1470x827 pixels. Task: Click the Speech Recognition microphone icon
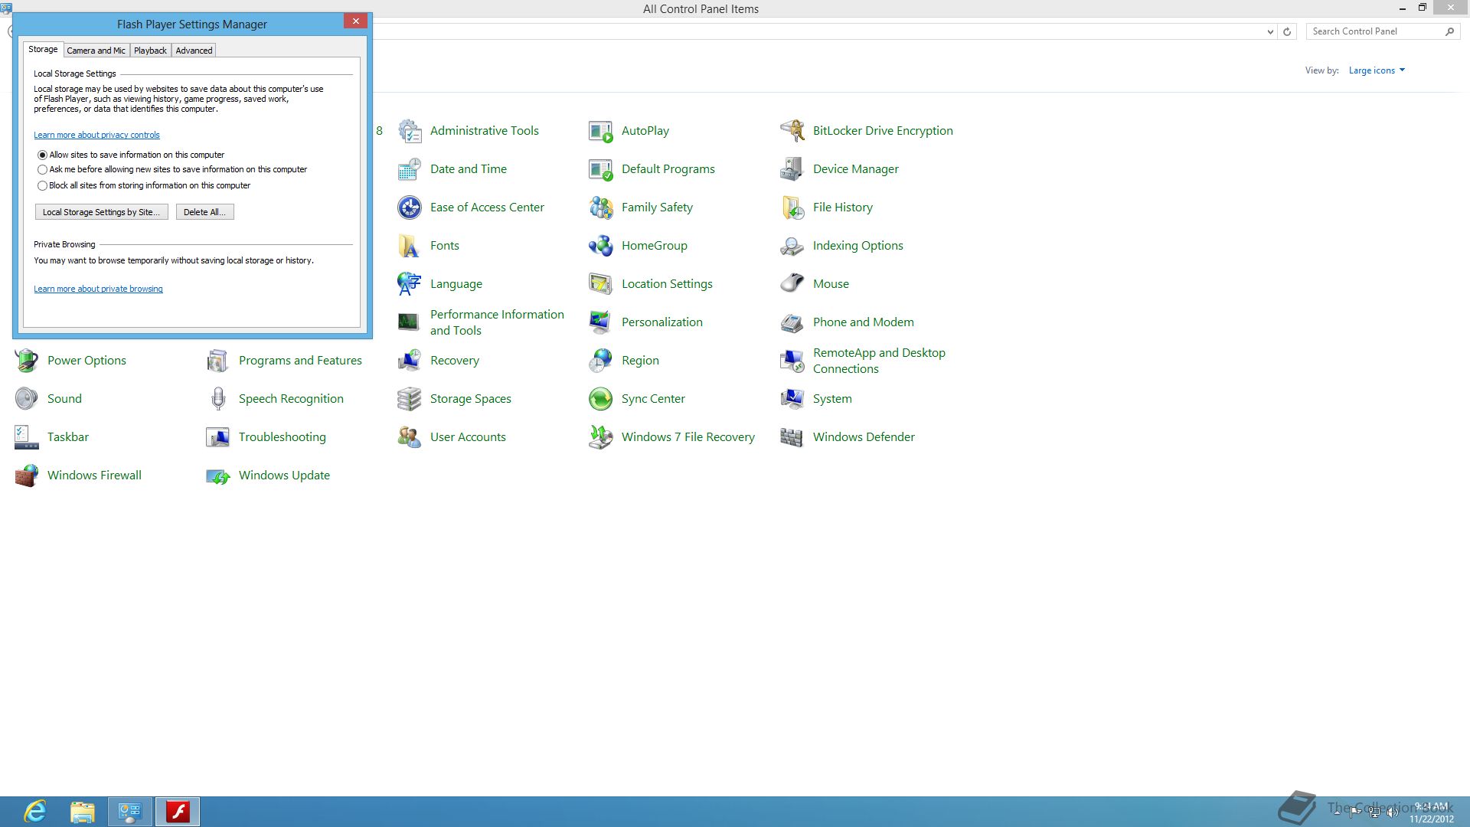click(x=218, y=399)
